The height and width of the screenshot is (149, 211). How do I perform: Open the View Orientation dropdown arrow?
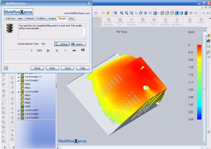pos(159,13)
